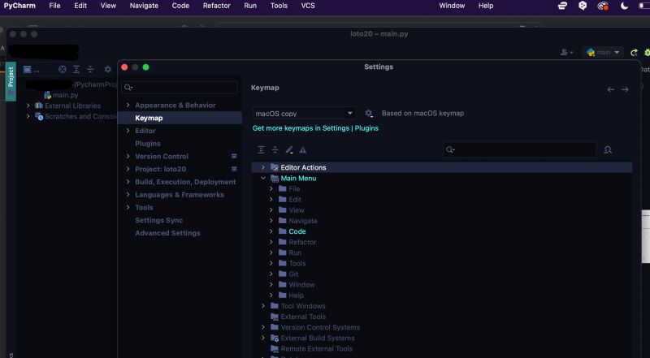Click Expand All icon in Keymap toolbar
Viewport: 650px width, 358px height.
261,150
